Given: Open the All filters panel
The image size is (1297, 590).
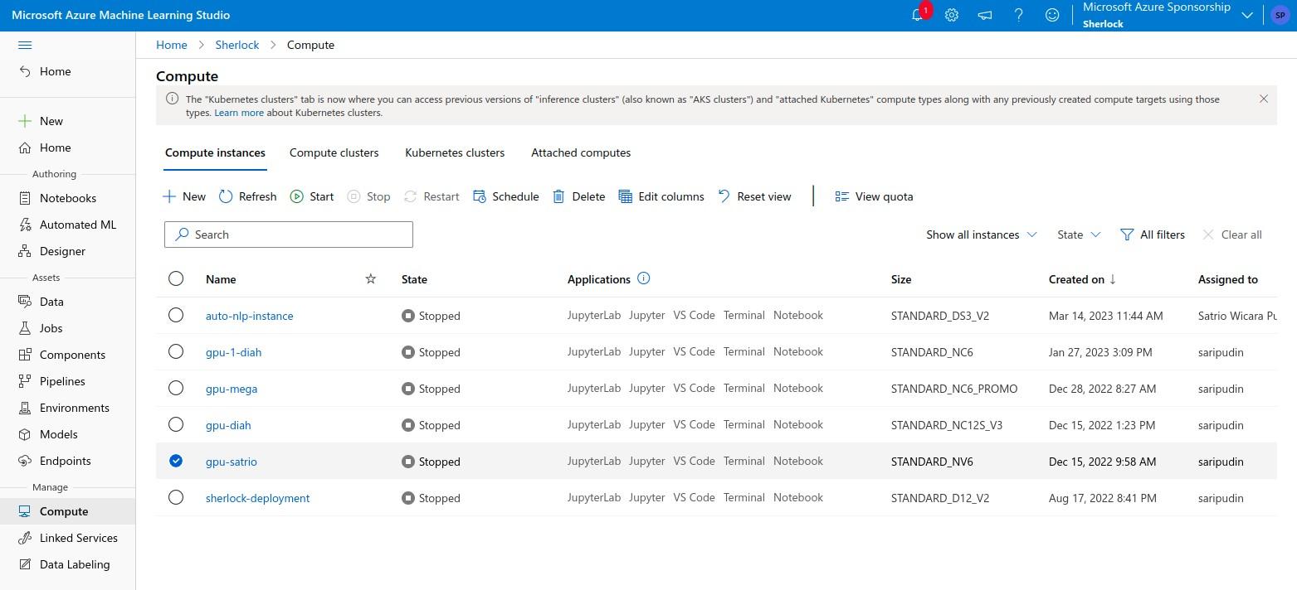Looking at the screenshot, I should (x=1153, y=235).
